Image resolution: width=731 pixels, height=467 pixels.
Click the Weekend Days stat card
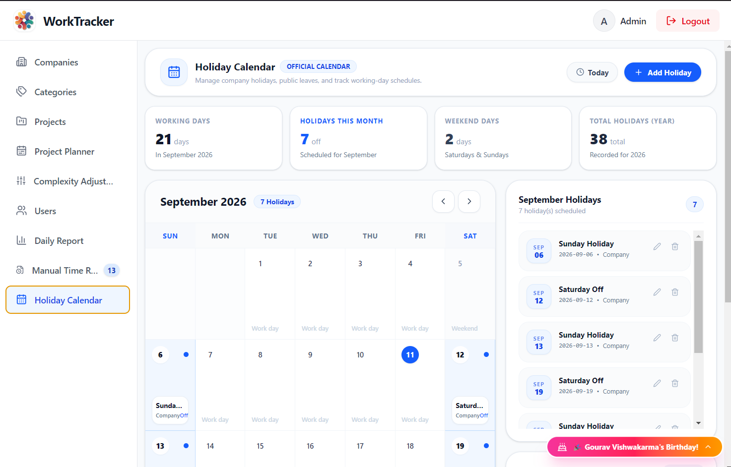(503, 138)
